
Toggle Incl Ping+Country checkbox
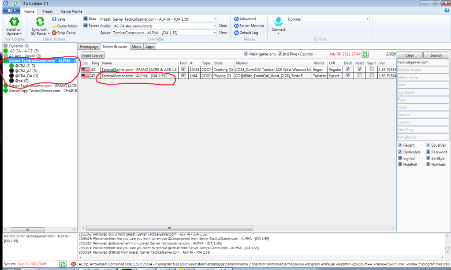pyautogui.click(x=280, y=54)
